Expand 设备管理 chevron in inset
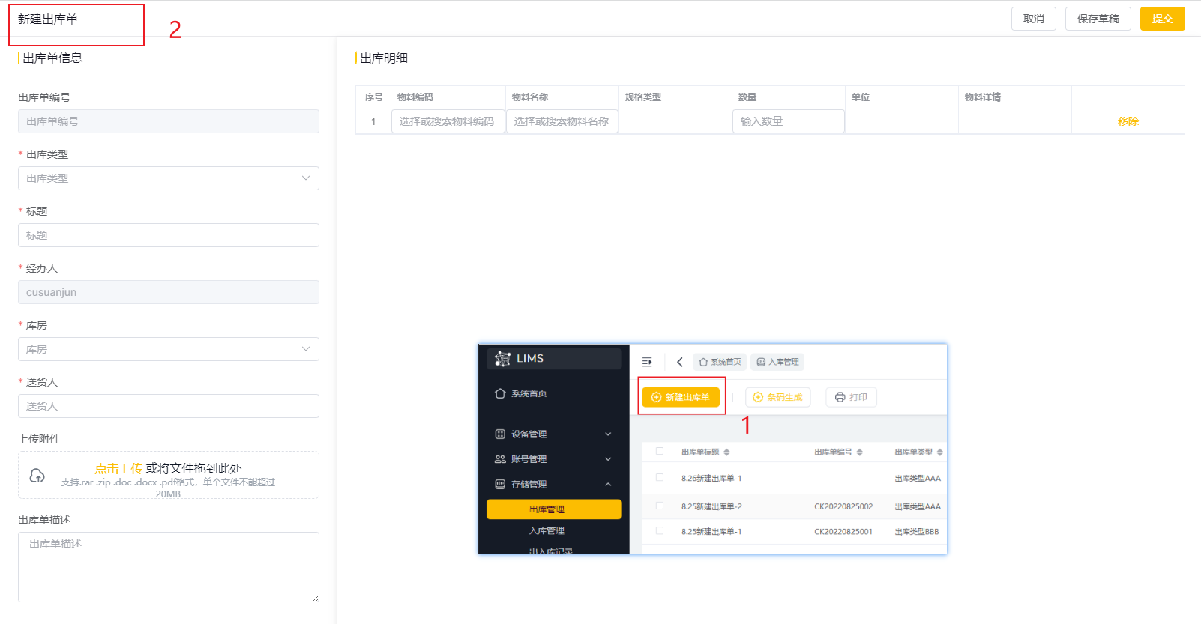This screenshot has width=1201, height=624. pos(608,434)
